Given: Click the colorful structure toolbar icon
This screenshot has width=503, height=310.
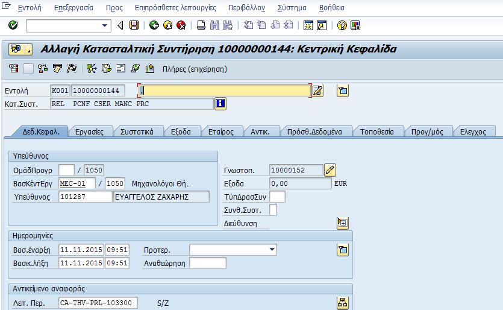Looking at the screenshot, I should coord(92,68).
